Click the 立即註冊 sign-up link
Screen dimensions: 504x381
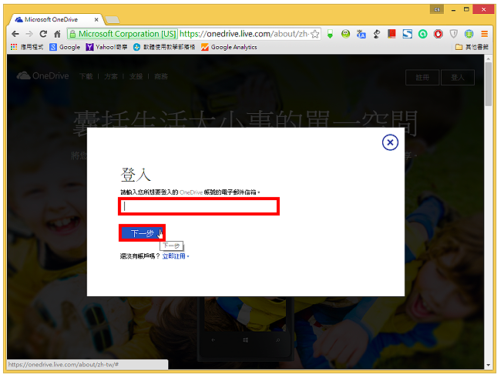174,256
